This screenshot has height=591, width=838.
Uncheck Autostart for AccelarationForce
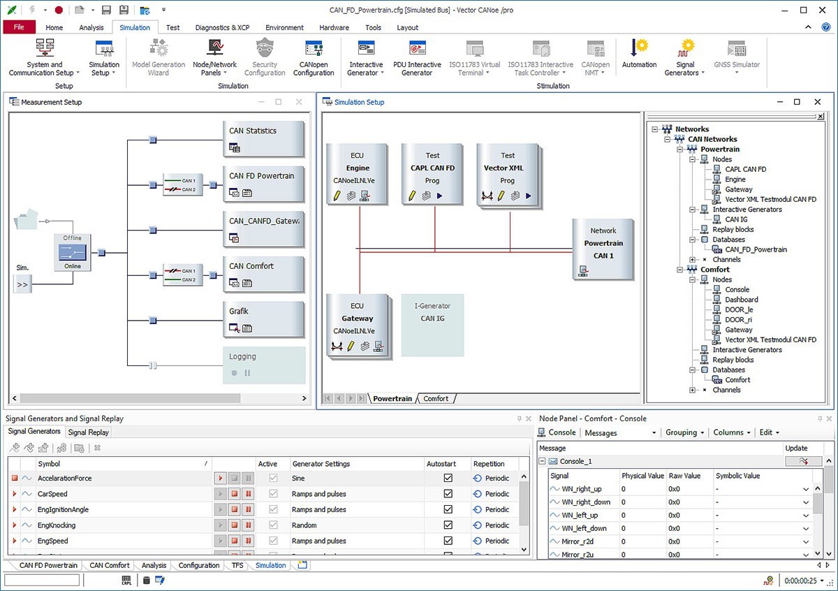448,479
